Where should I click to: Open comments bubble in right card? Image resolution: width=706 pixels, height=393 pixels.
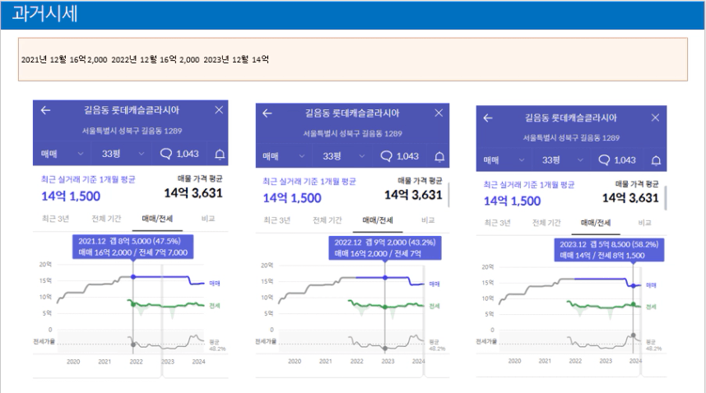pyautogui.click(x=604, y=160)
